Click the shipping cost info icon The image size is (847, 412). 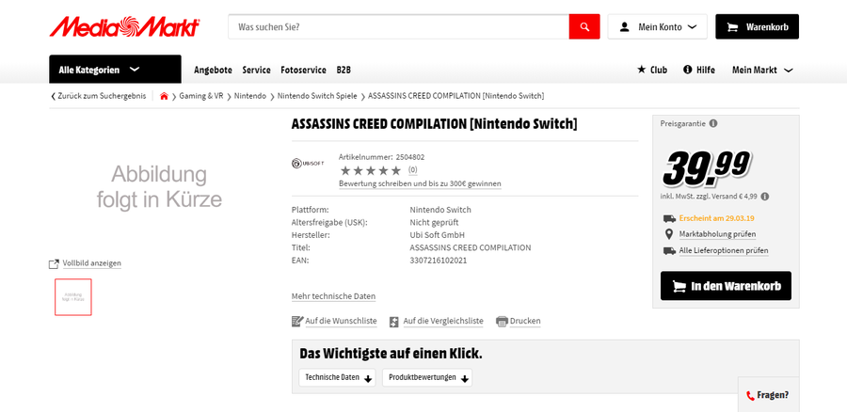pyautogui.click(x=764, y=197)
